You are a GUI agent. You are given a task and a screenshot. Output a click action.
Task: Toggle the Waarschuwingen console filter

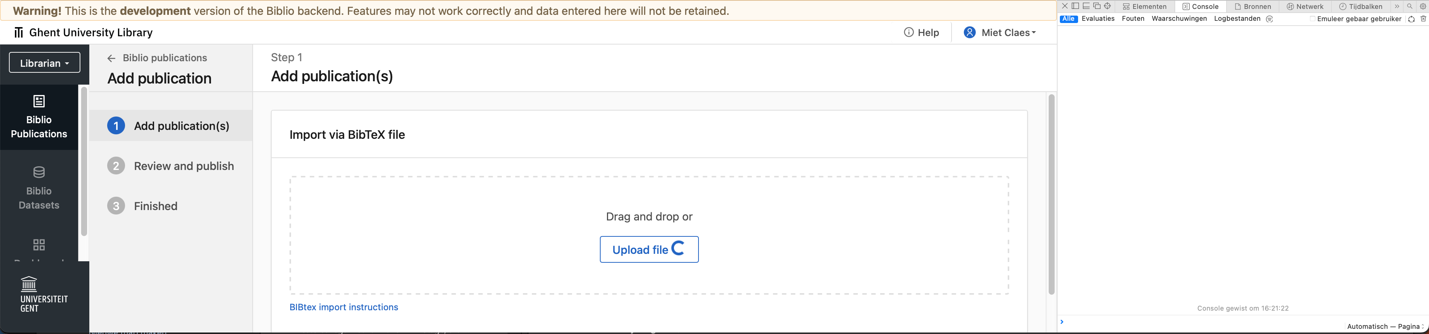pos(1179,18)
